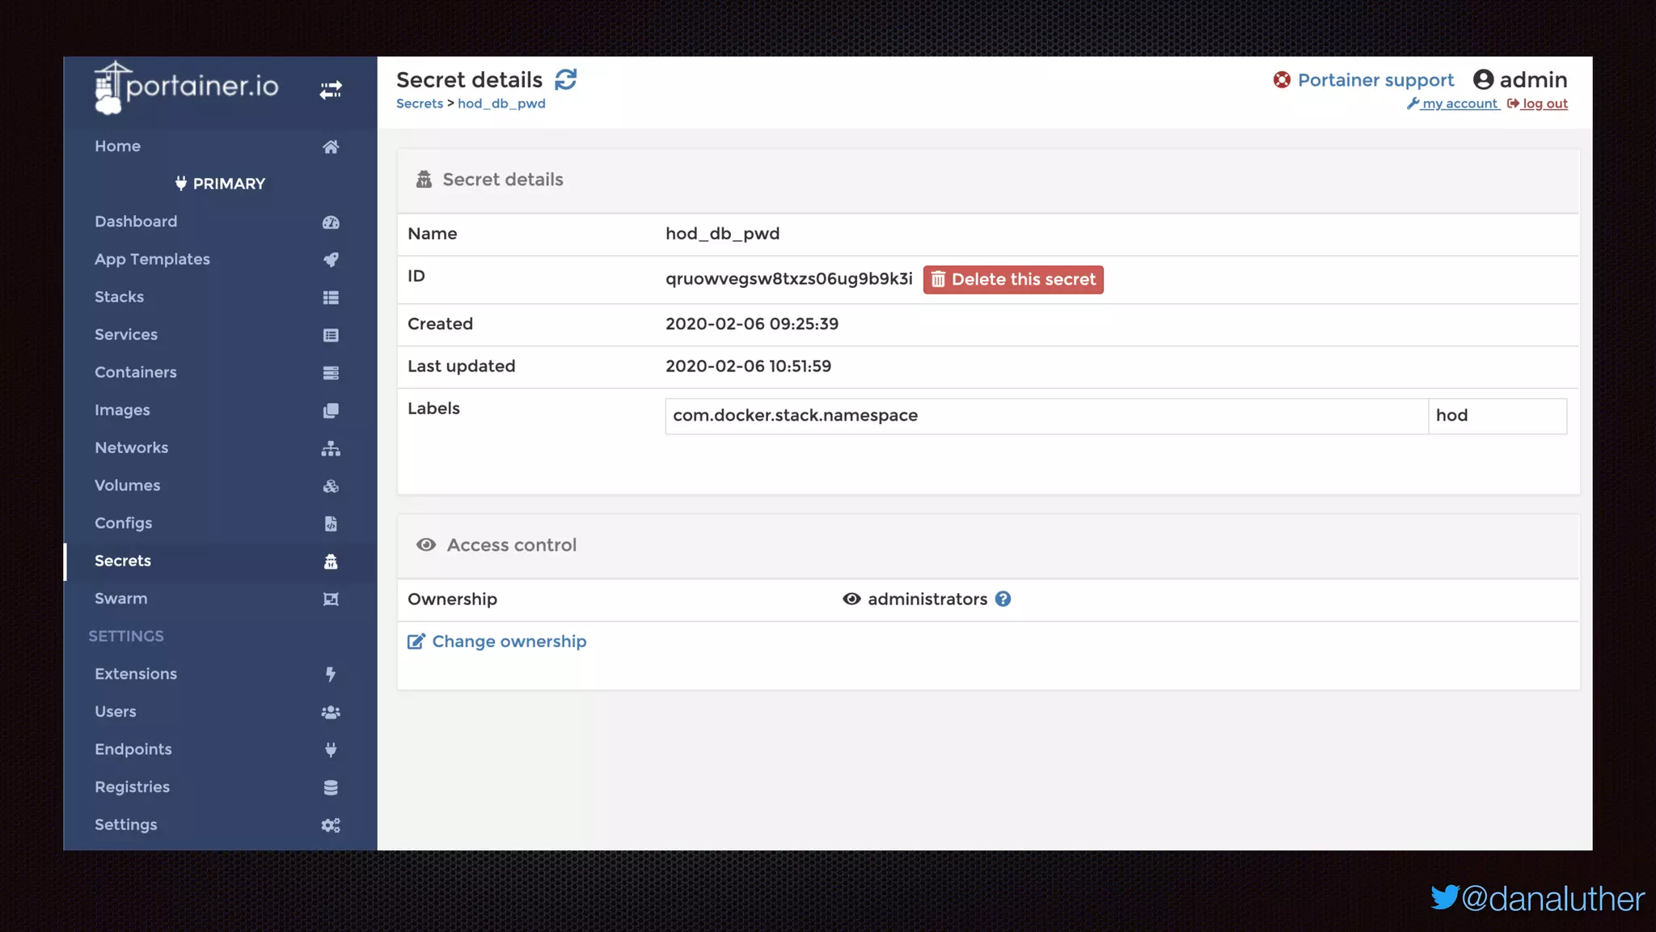Click the Registries database icon
The width and height of the screenshot is (1656, 932).
click(330, 787)
